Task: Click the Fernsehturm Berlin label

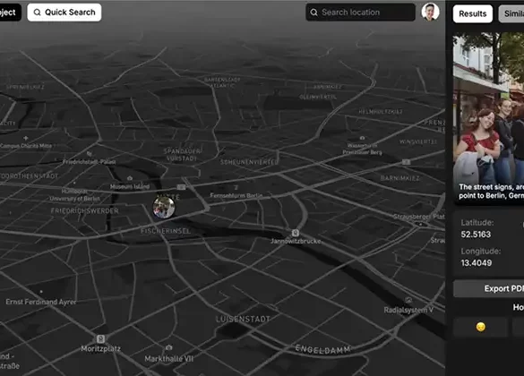Action: 236,195
